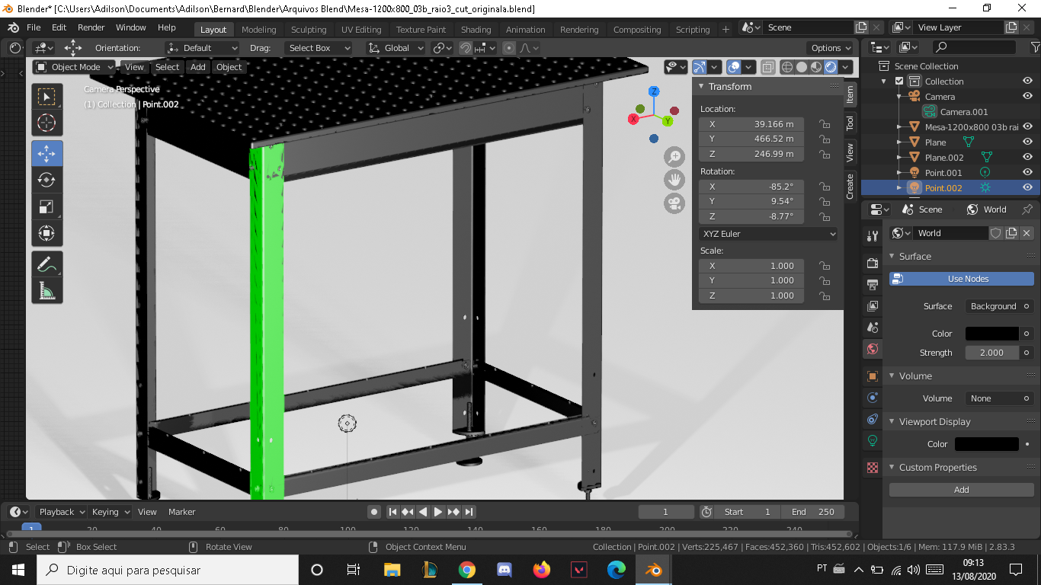Toggle camera view icon in viewport
The height and width of the screenshot is (585, 1041).
[x=674, y=203]
